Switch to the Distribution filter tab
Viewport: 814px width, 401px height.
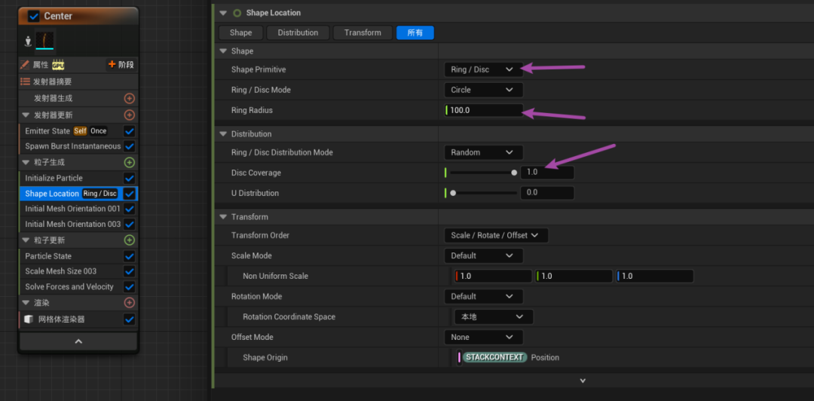tap(298, 32)
